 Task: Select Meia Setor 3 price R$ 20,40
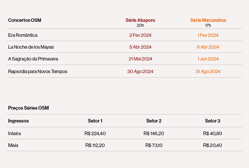[212, 145]
